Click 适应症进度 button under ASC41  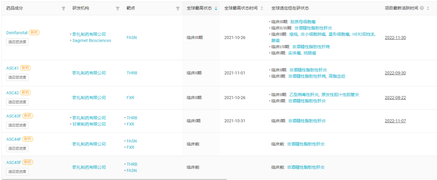tap(17, 77)
